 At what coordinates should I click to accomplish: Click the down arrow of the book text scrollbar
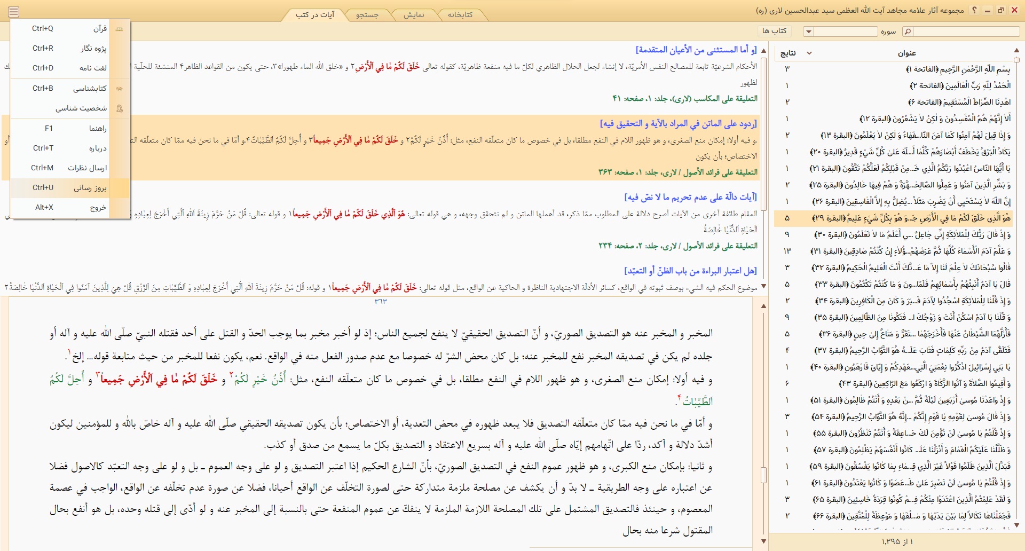[763, 541]
